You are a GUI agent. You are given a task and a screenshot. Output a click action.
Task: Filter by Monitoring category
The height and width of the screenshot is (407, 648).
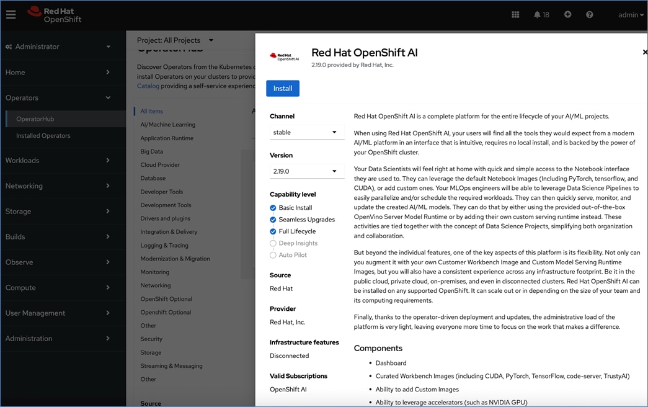[154, 272]
